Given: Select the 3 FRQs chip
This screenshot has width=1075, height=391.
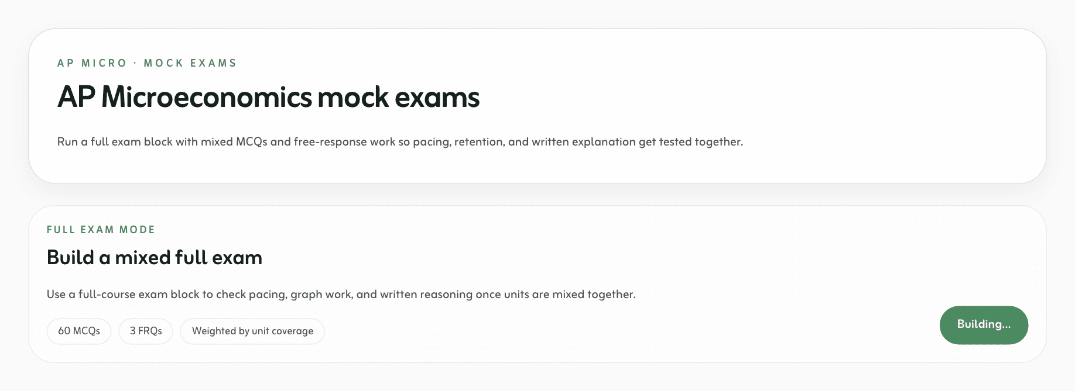Looking at the screenshot, I should coord(146,331).
